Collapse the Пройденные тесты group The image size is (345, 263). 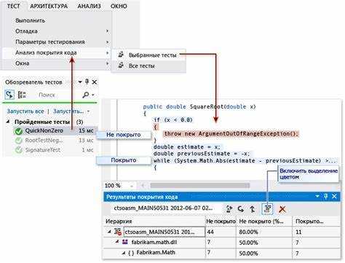tap(8, 122)
